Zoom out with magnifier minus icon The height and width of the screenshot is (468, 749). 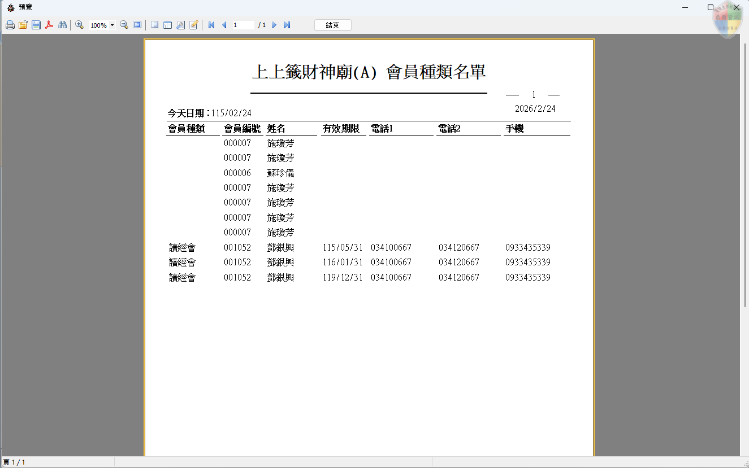(x=124, y=25)
